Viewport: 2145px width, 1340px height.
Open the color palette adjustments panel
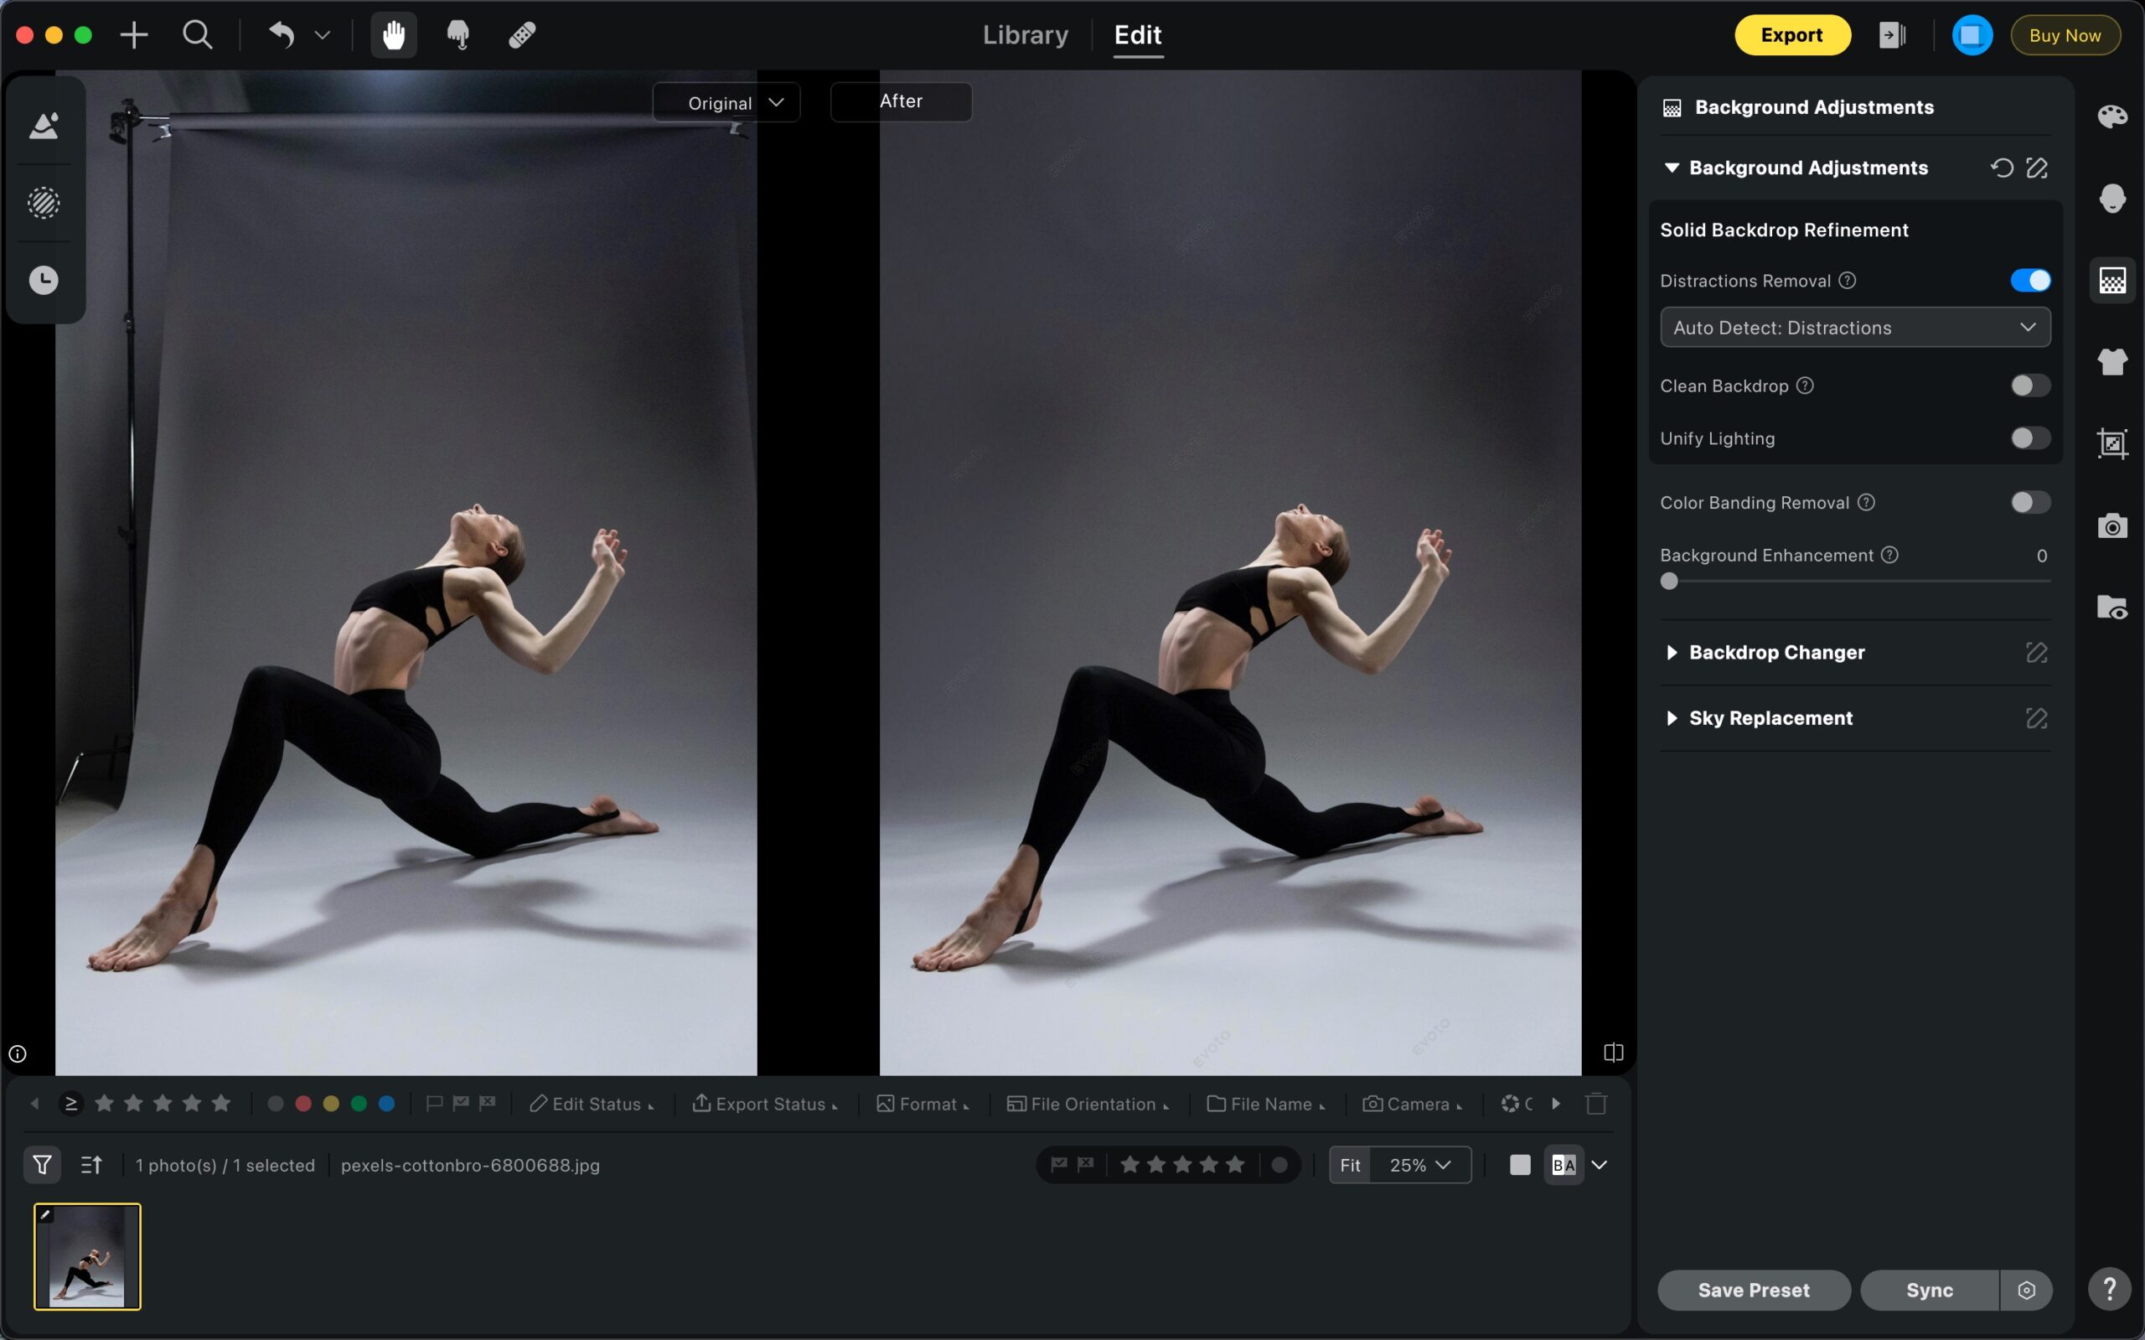click(2111, 116)
